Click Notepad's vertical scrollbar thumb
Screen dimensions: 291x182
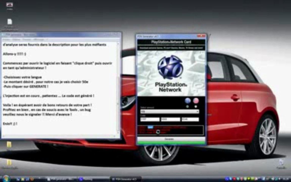point(118,104)
